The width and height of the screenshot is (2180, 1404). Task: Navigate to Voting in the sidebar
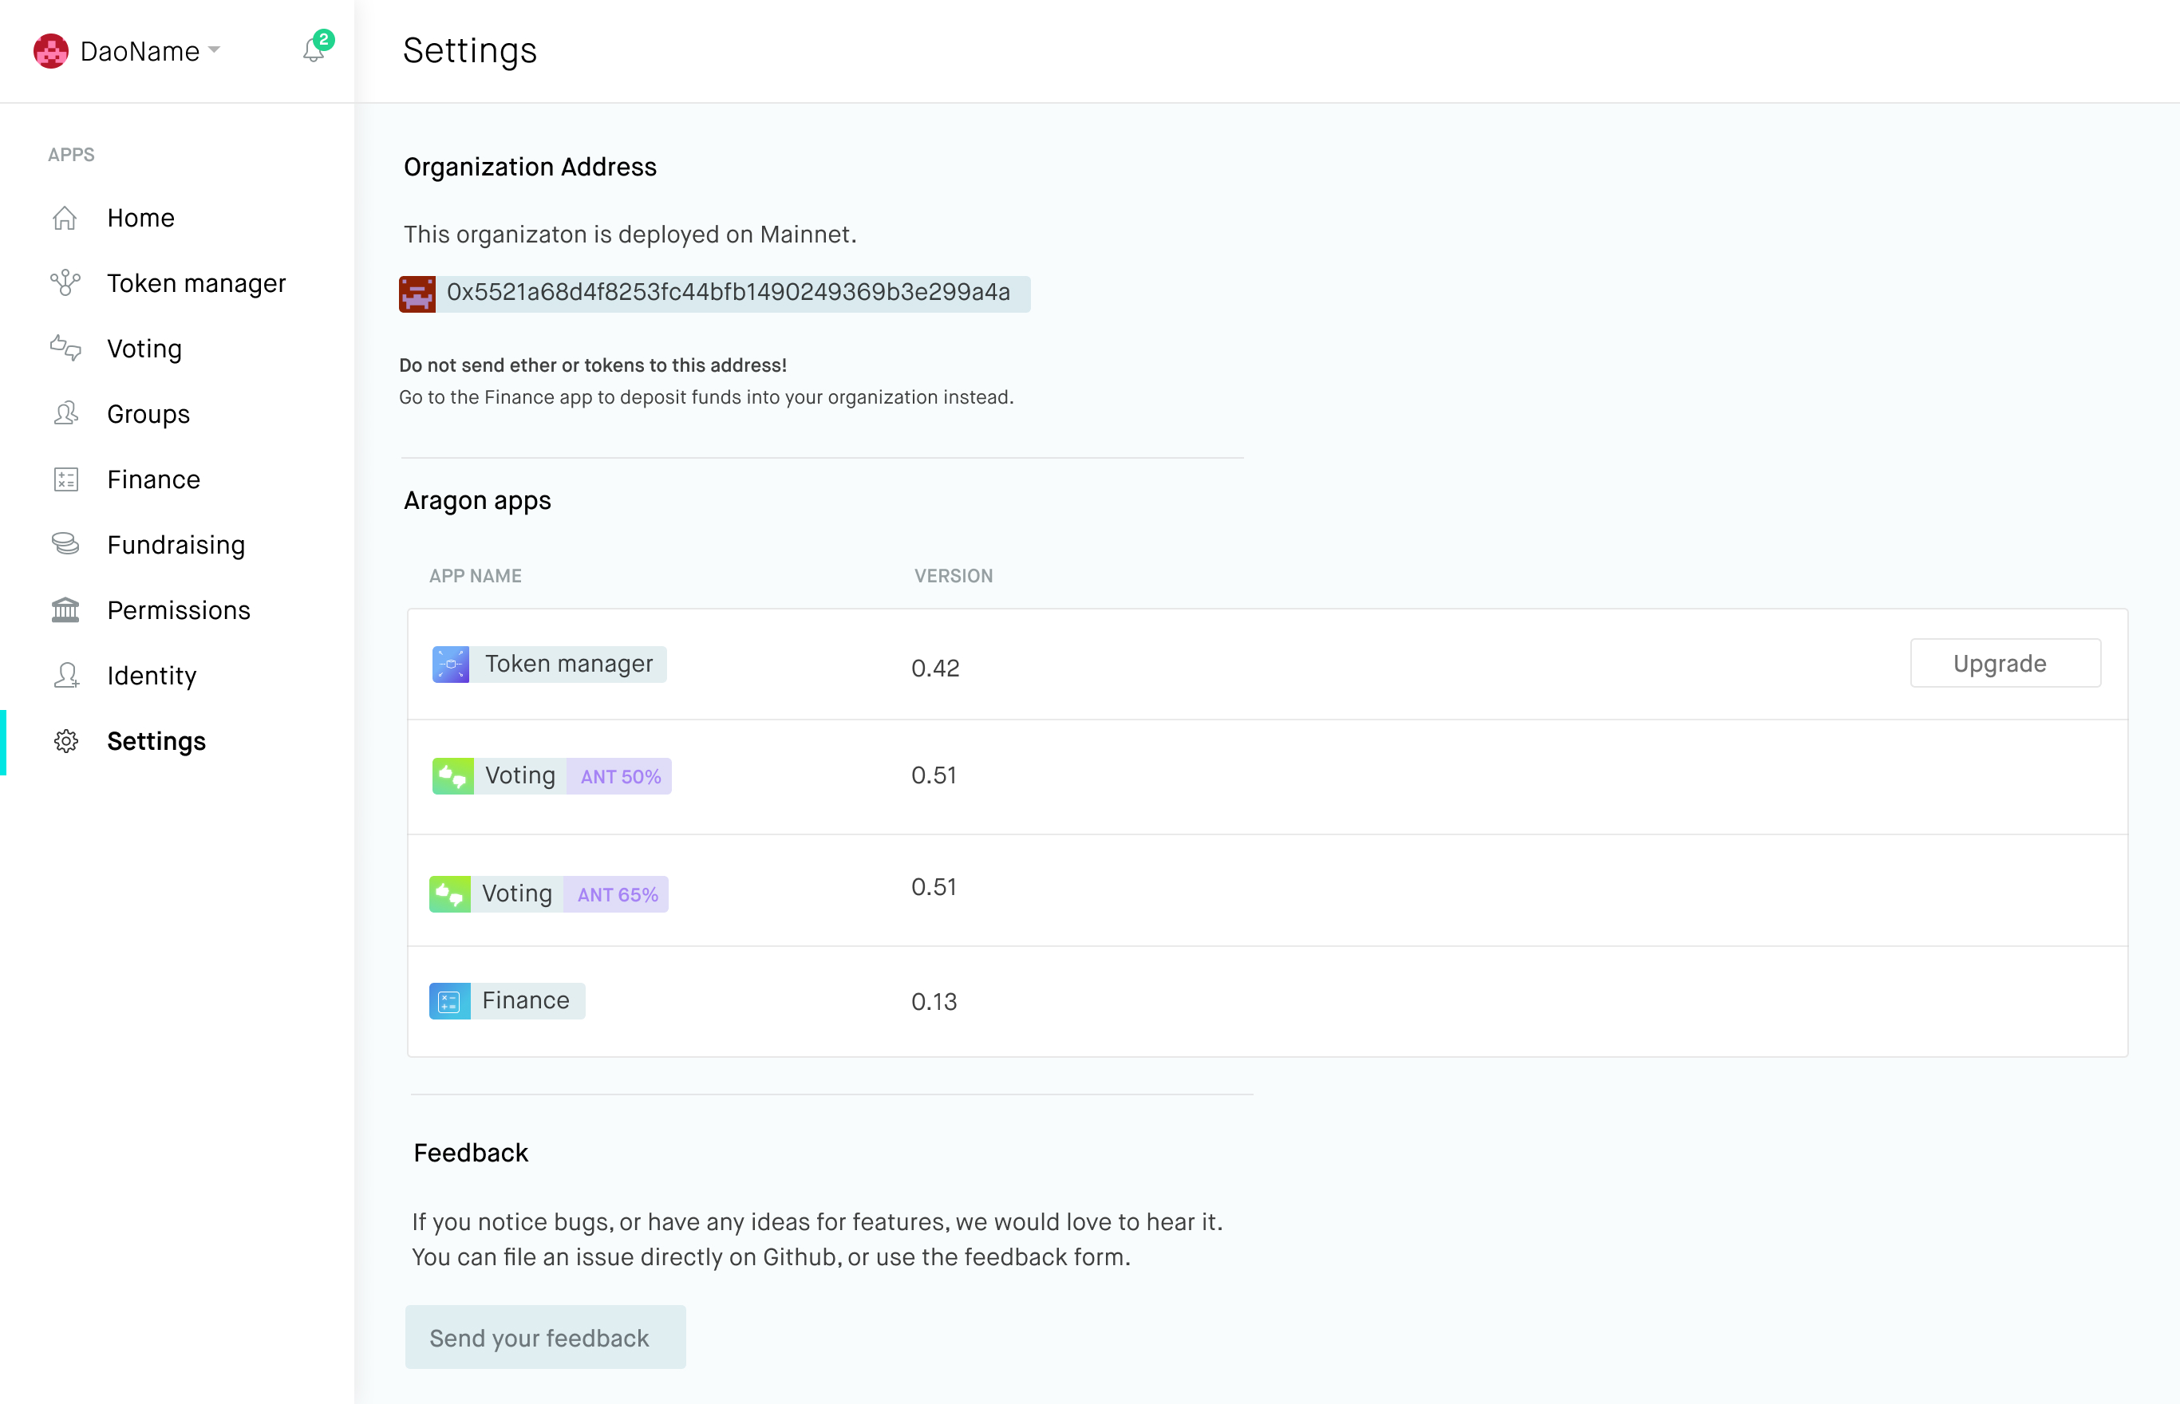(x=144, y=349)
